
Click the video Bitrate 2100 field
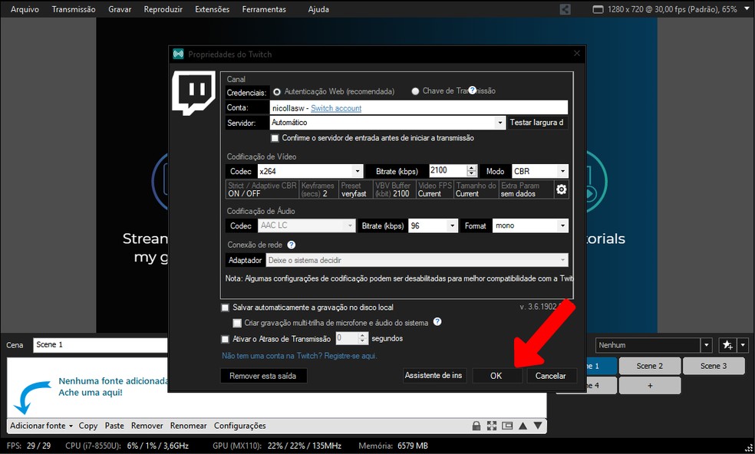(x=448, y=170)
